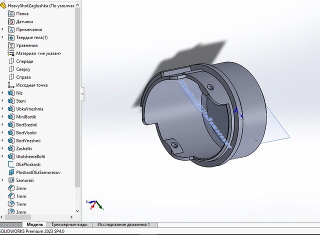This screenshot has width=320, height=235.
Task: Click the scroll-right arrow of the tree panel
Action: [x=72, y=217]
